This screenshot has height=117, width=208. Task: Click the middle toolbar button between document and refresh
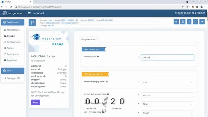pyautogui.click(x=189, y=22)
